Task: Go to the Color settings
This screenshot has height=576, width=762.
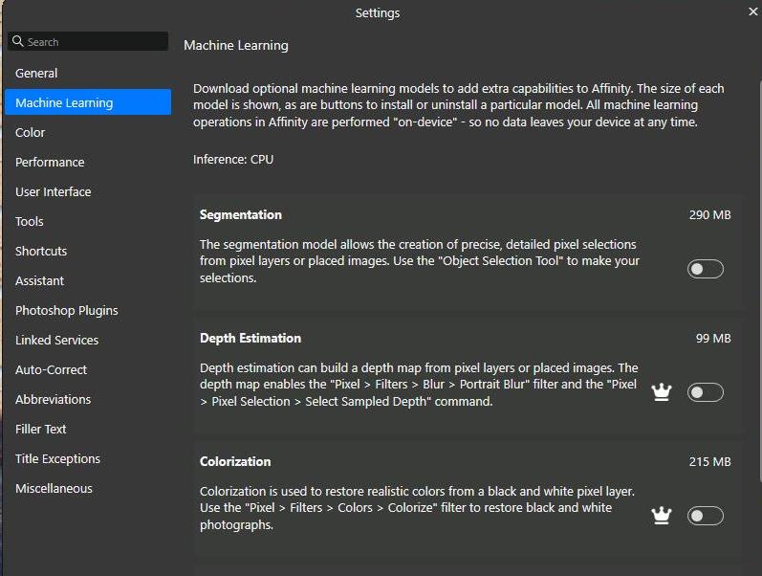Action: [x=31, y=132]
